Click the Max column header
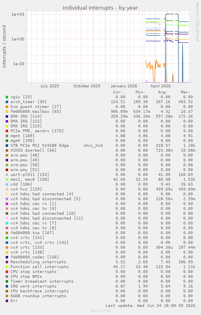The width and height of the screenshot is (201, 315). click(x=185, y=92)
